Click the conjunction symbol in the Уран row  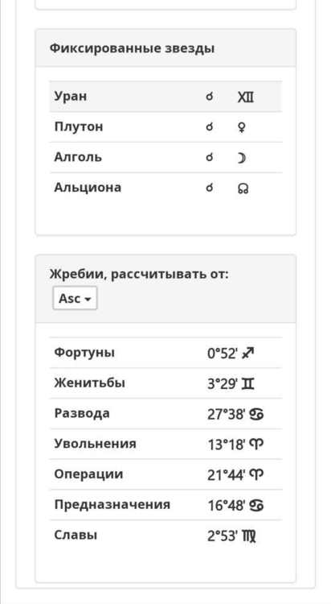click(x=210, y=97)
